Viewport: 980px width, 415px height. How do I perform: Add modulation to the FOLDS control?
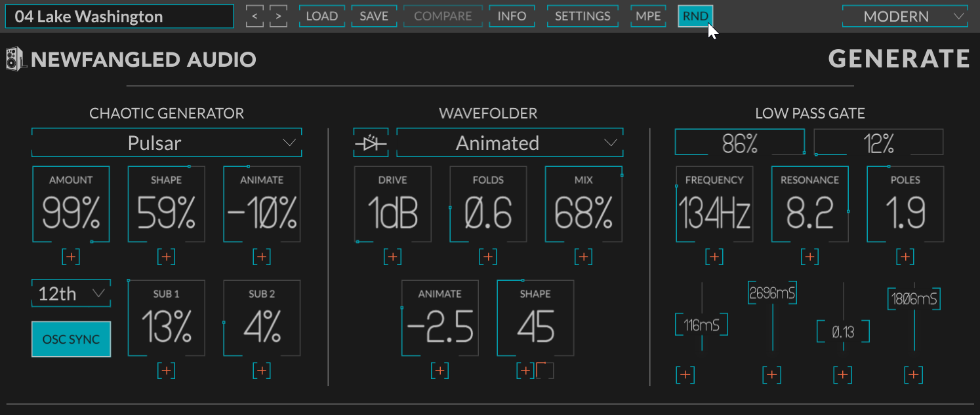488,257
